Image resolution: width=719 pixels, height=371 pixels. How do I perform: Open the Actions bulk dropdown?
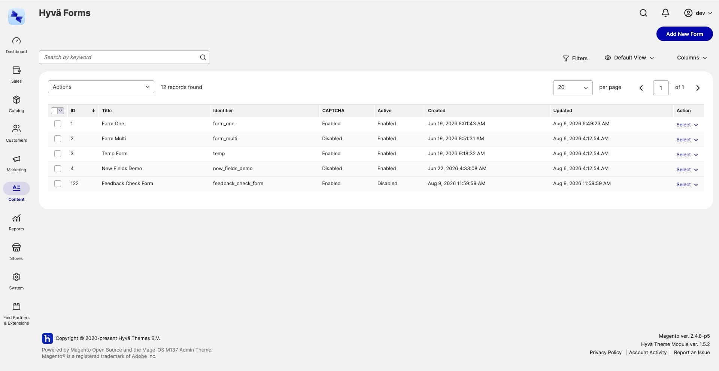click(101, 87)
